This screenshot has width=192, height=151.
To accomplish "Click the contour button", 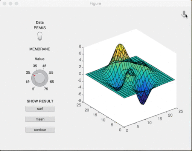I will point(40,130).
